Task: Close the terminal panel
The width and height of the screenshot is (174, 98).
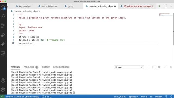Action: [171, 67]
